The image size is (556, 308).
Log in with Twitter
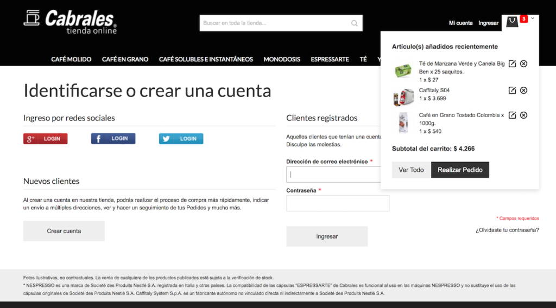[181, 139]
